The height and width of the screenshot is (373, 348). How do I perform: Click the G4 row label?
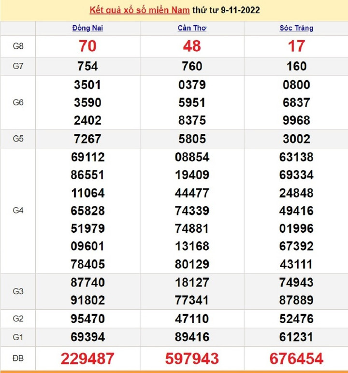click(18, 211)
